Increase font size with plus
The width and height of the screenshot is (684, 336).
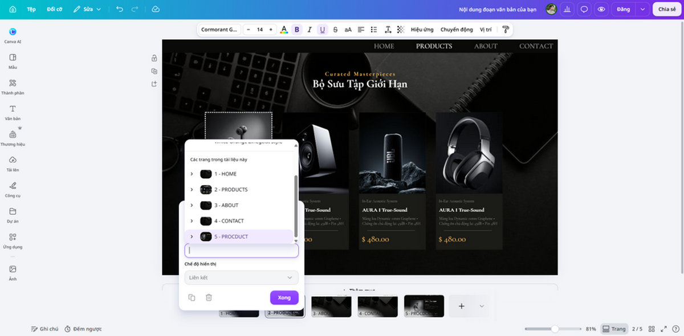click(271, 30)
